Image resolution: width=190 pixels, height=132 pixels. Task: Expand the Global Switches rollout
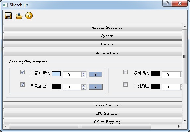tap(92, 27)
